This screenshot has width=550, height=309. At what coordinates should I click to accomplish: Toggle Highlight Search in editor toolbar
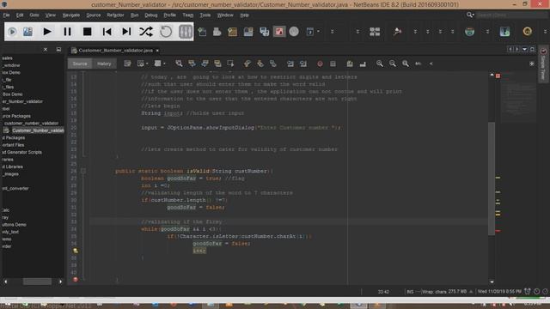pos(217,64)
